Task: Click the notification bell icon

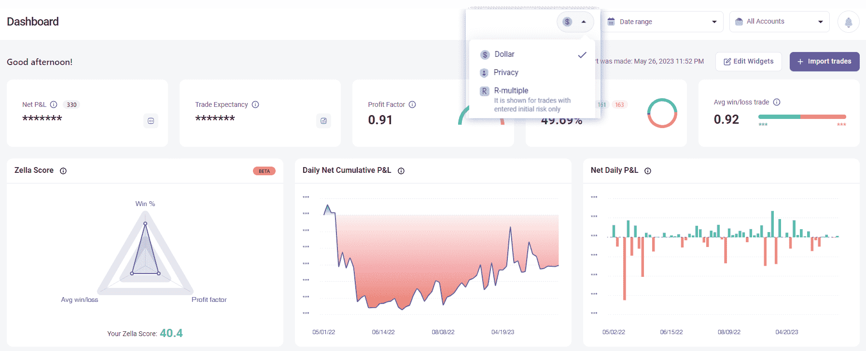Action: coord(848,22)
